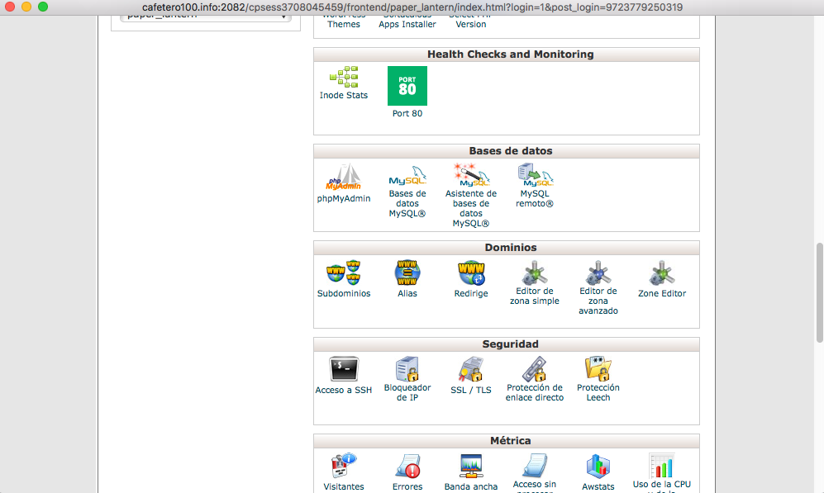
Task: Open Awstats chart icon
Action: click(598, 466)
